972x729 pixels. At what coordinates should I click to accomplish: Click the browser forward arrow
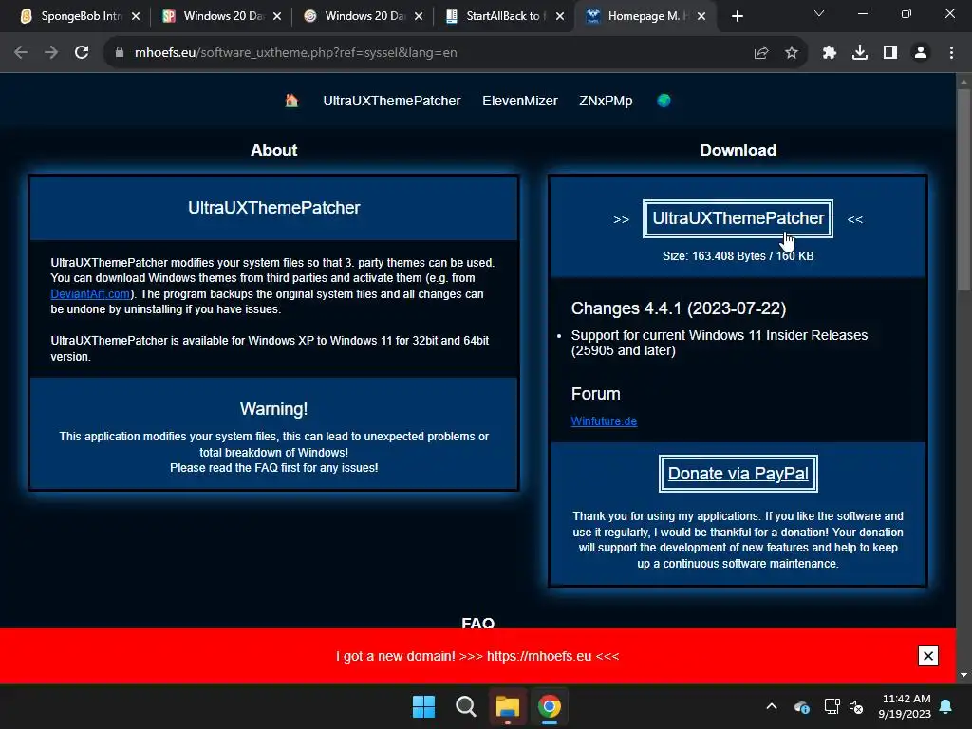tap(51, 53)
